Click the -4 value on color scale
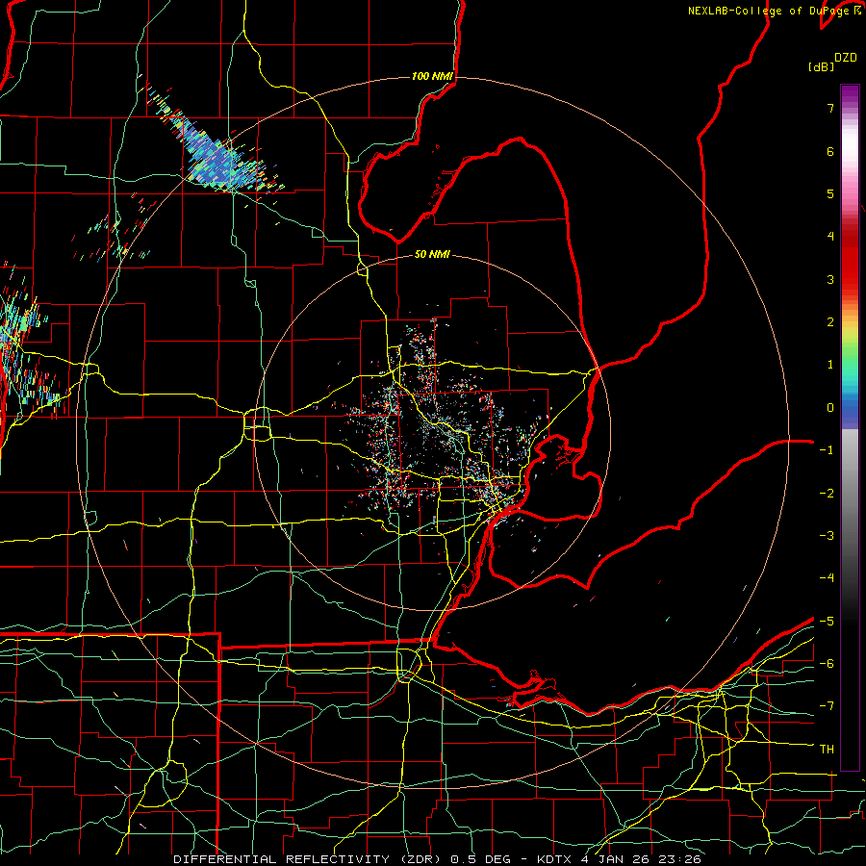This screenshot has width=866, height=866. click(827, 578)
